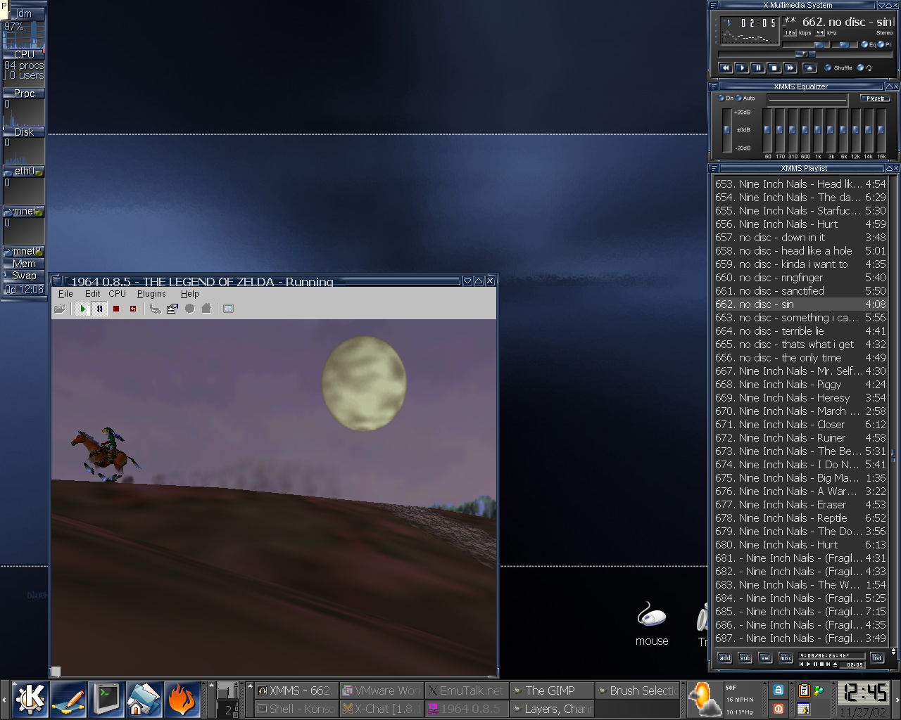901x720 pixels.
Task: Click the XMMS previous track button
Action: pos(725,68)
